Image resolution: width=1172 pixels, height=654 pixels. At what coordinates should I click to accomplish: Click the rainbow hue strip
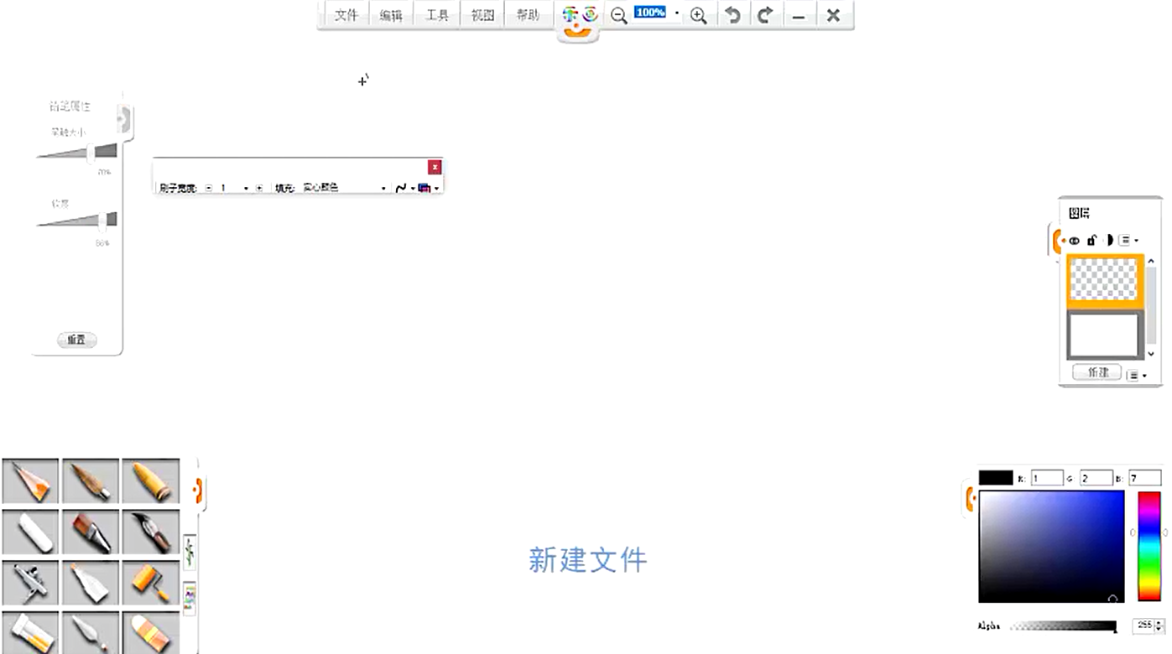(x=1148, y=546)
